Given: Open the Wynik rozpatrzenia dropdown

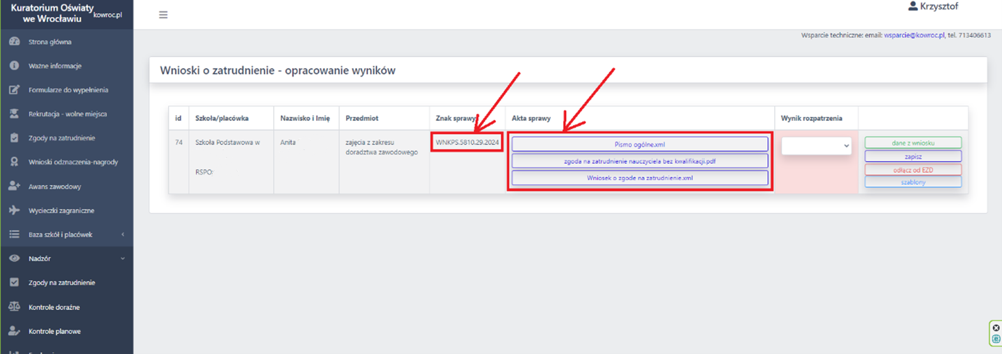Looking at the screenshot, I should [816, 146].
